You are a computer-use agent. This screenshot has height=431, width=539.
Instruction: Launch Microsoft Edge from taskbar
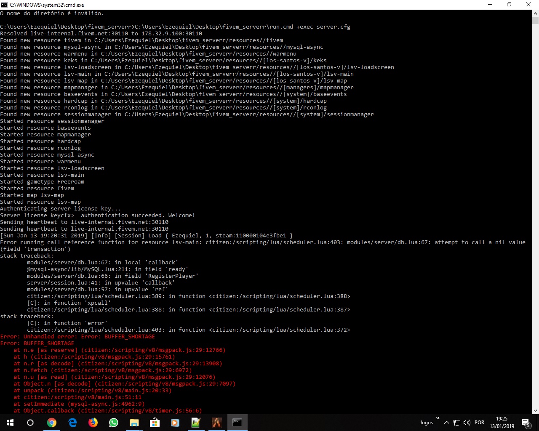click(x=72, y=423)
